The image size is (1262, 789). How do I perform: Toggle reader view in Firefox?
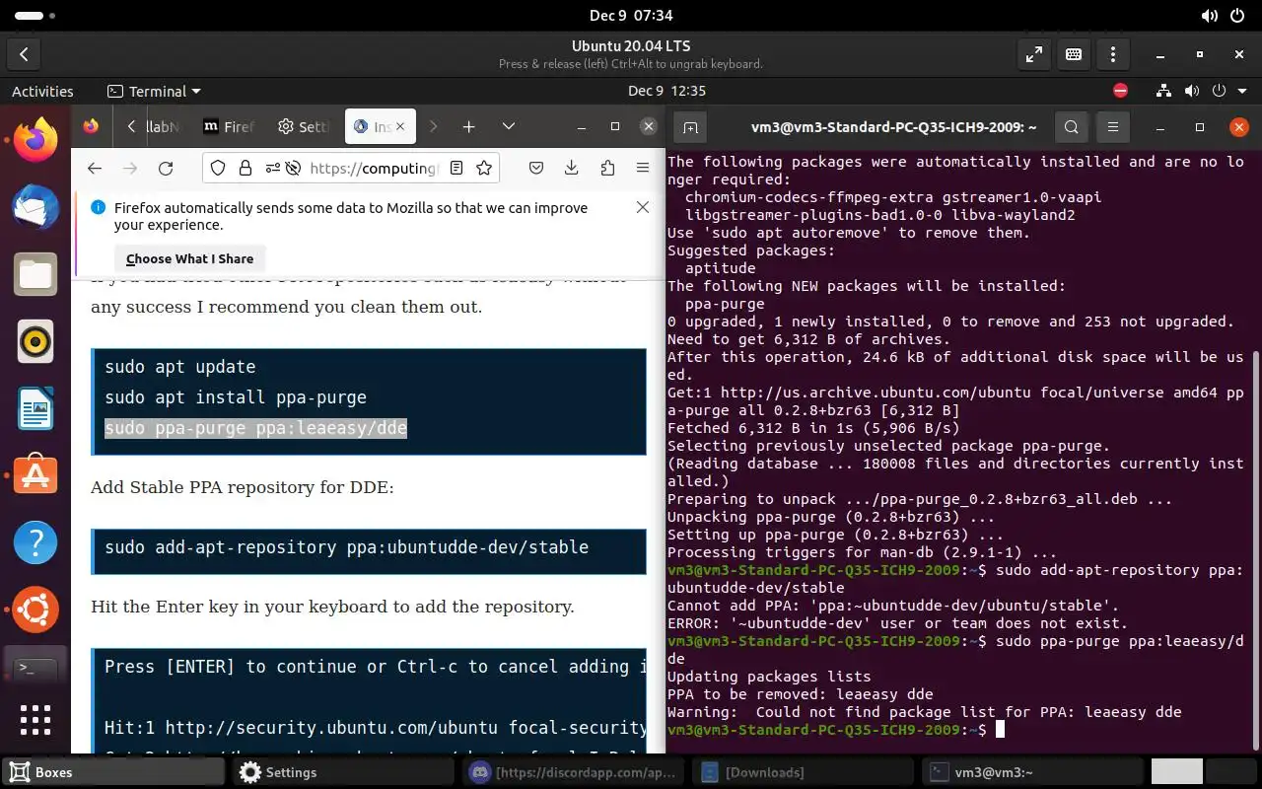click(456, 169)
